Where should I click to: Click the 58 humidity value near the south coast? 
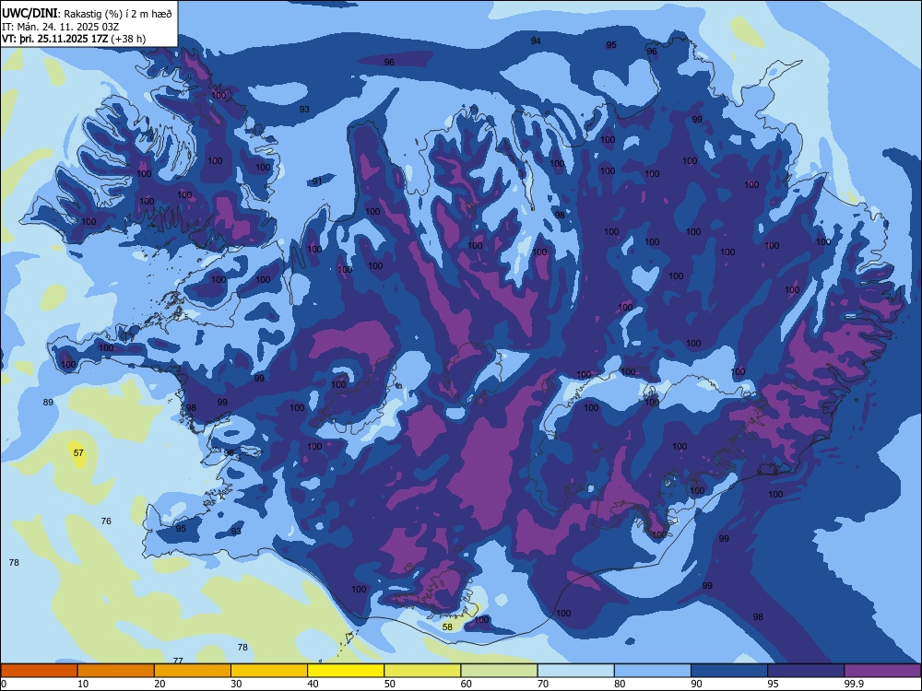pyautogui.click(x=447, y=627)
